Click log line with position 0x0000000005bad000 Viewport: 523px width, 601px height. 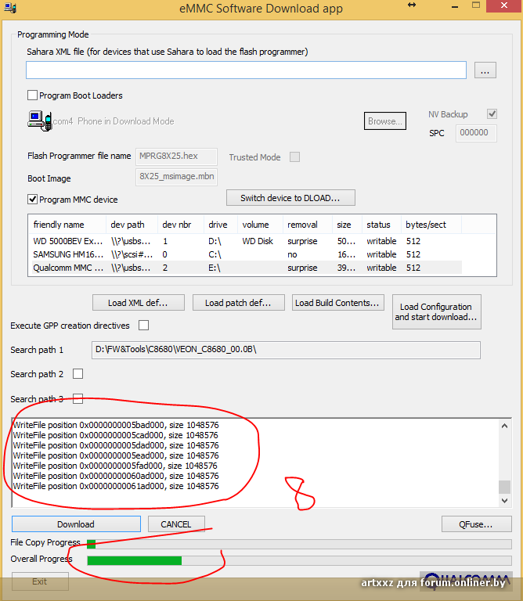pyautogui.click(x=116, y=425)
